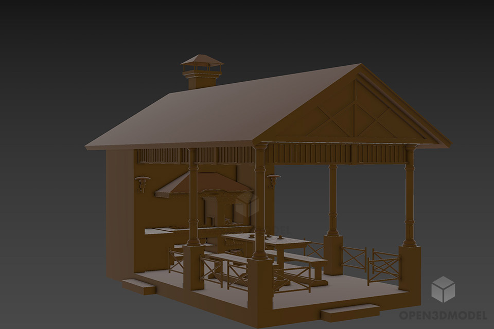Select the dining table with dishes
This screenshot has width=494, height=329.
coord(268,241)
